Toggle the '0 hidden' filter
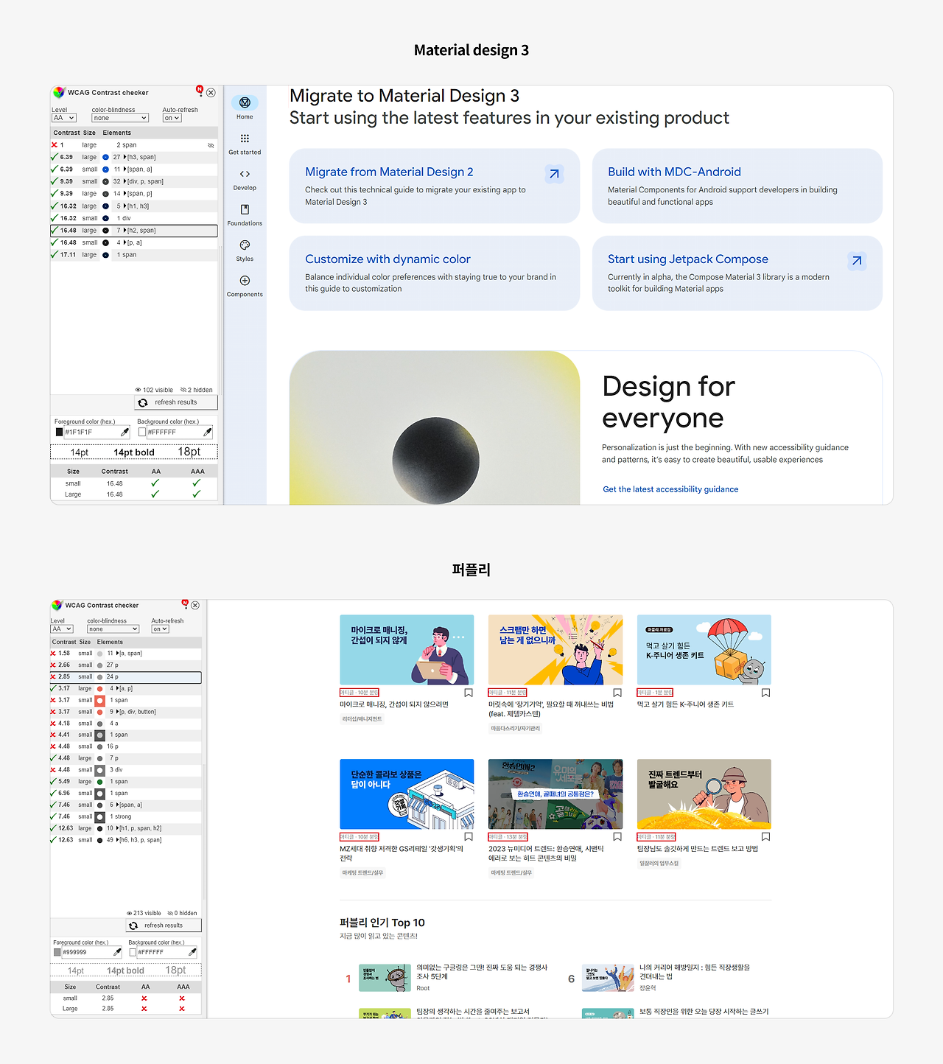943x1064 pixels. (182, 913)
